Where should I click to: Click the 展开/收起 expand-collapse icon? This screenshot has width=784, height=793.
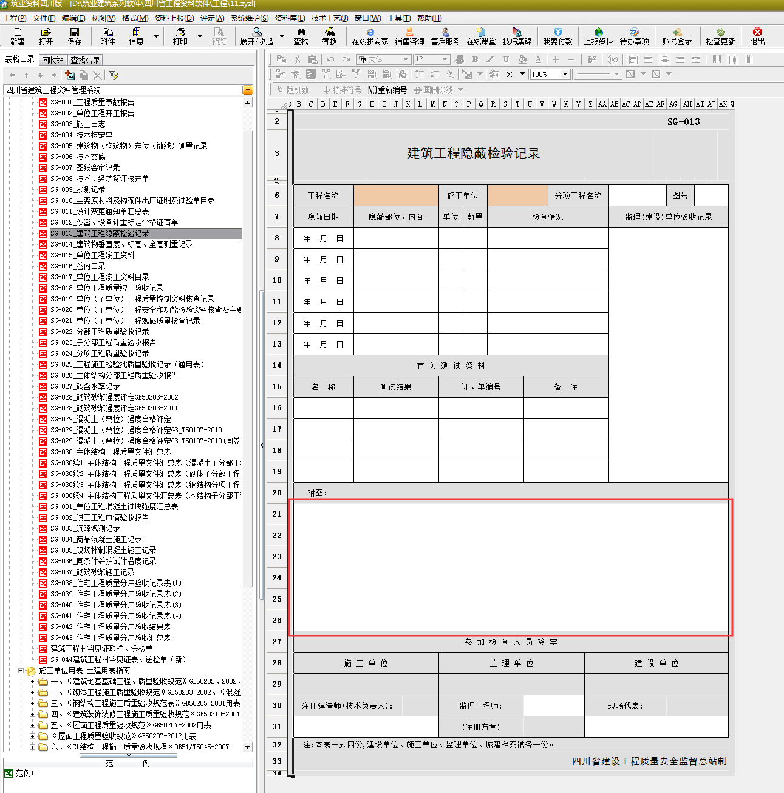click(257, 36)
